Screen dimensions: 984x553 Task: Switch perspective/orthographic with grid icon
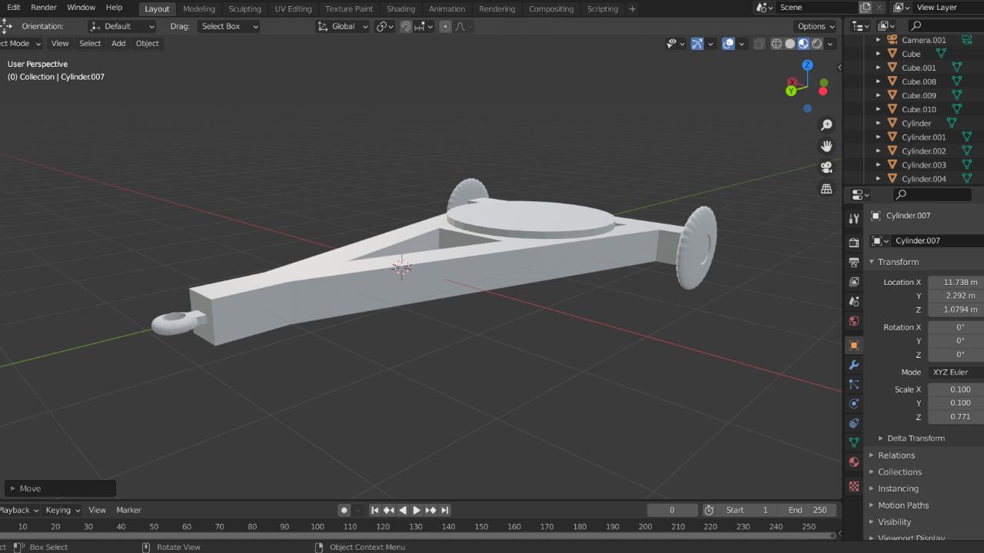click(826, 189)
